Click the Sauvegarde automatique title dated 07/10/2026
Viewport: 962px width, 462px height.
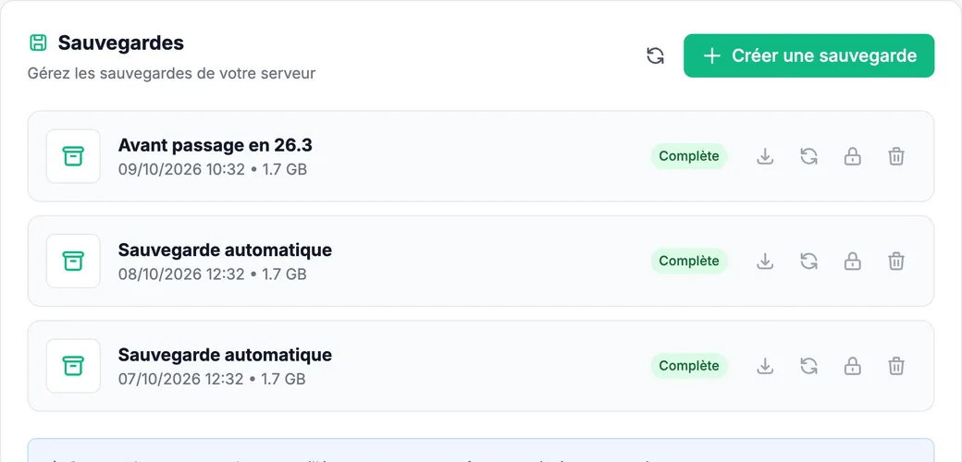click(225, 355)
